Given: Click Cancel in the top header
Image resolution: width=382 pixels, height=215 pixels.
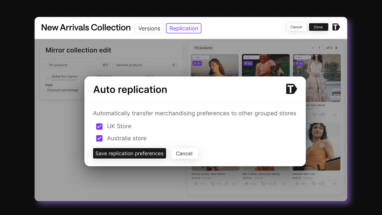Looking at the screenshot, I should click(x=296, y=27).
